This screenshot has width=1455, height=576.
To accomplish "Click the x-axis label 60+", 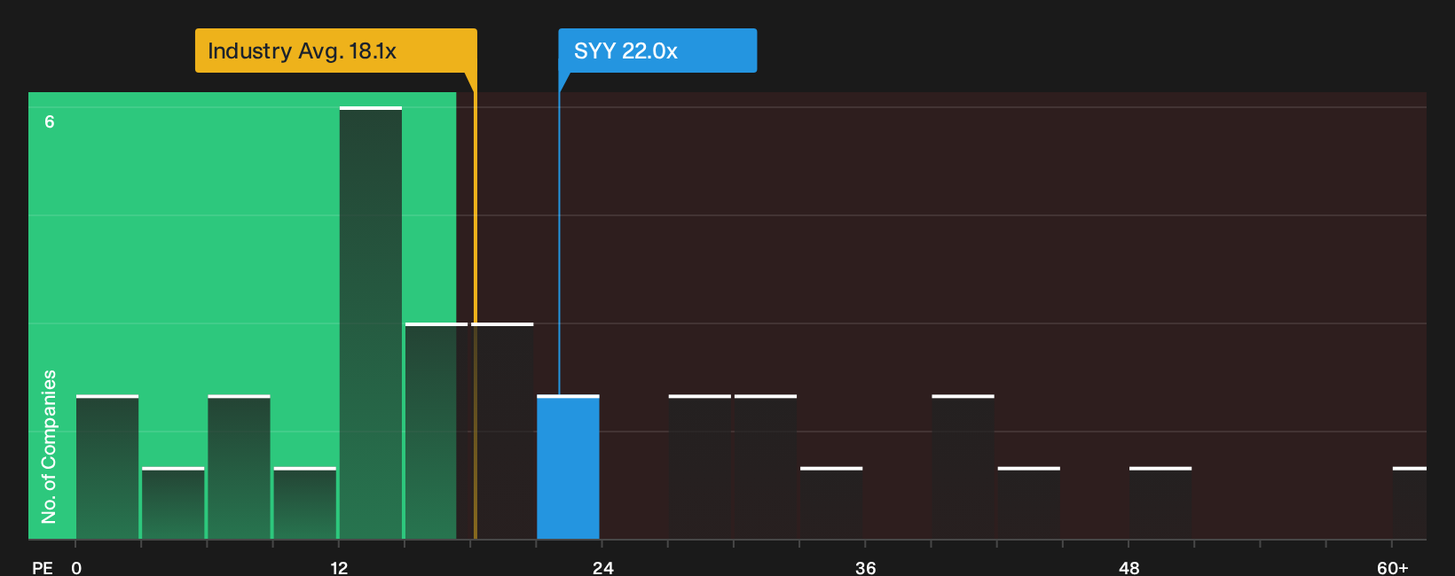I will coord(1393,567).
